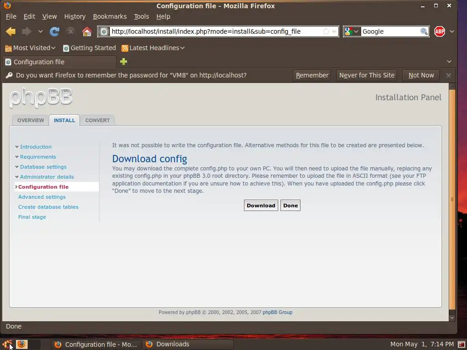Open the back/forward history dropdown arrow
Screen dimensions: 467x350
(41, 31)
